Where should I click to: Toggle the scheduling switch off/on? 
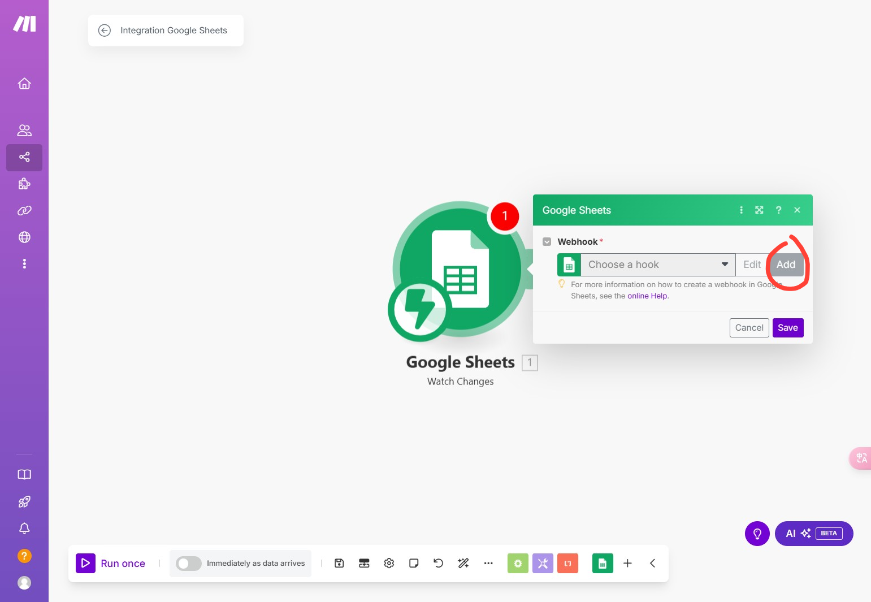pyautogui.click(x=189, y=564)
